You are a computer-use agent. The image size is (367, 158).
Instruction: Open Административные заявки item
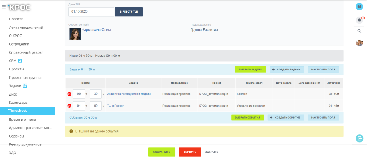coord(30,128)
